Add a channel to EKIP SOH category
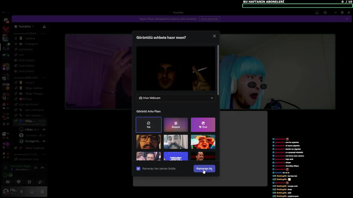Screen dimensions: 353x198 tap(45, 78)
